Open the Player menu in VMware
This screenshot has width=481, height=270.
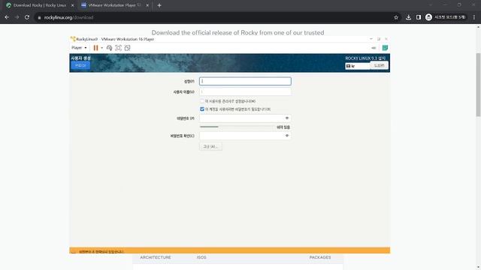(79, 48)
